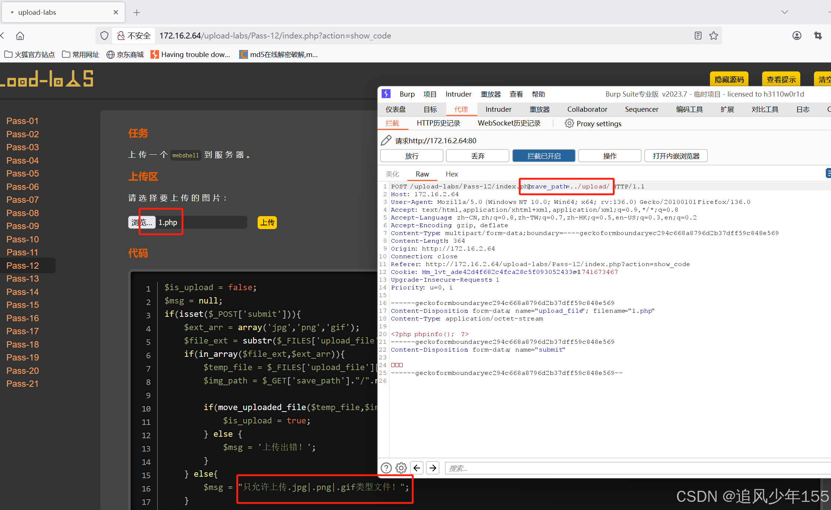The width and height of the screenshot is (831, 510).
Task: Click the search settings gear icon
Action: point(401,468)
